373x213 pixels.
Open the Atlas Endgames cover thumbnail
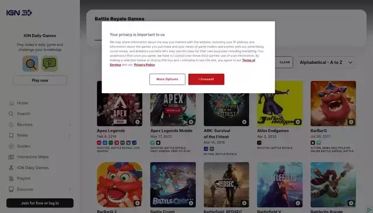point(280,104)
